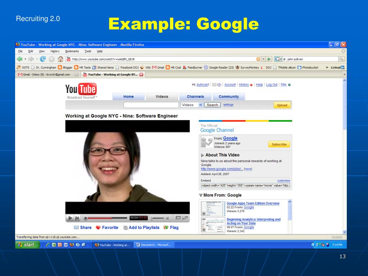Open the Google Apps Team Edition Overview thumbnail

coord(213,208)
